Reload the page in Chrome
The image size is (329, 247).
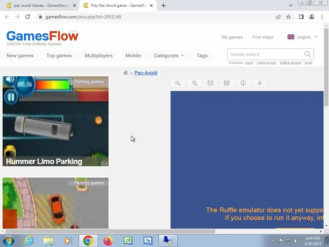coord(28,17)
